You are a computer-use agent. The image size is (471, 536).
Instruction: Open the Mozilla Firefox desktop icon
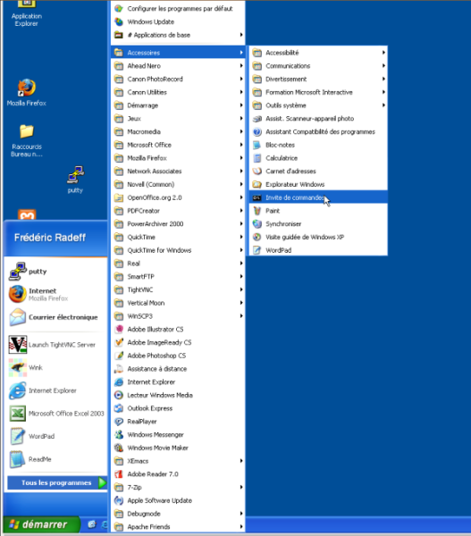pos(26,88)
